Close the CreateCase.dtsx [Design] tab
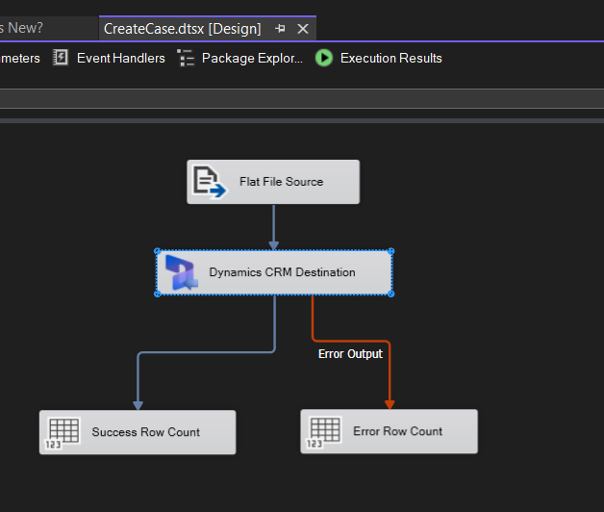The image size is (604, 512). (303, 29)
